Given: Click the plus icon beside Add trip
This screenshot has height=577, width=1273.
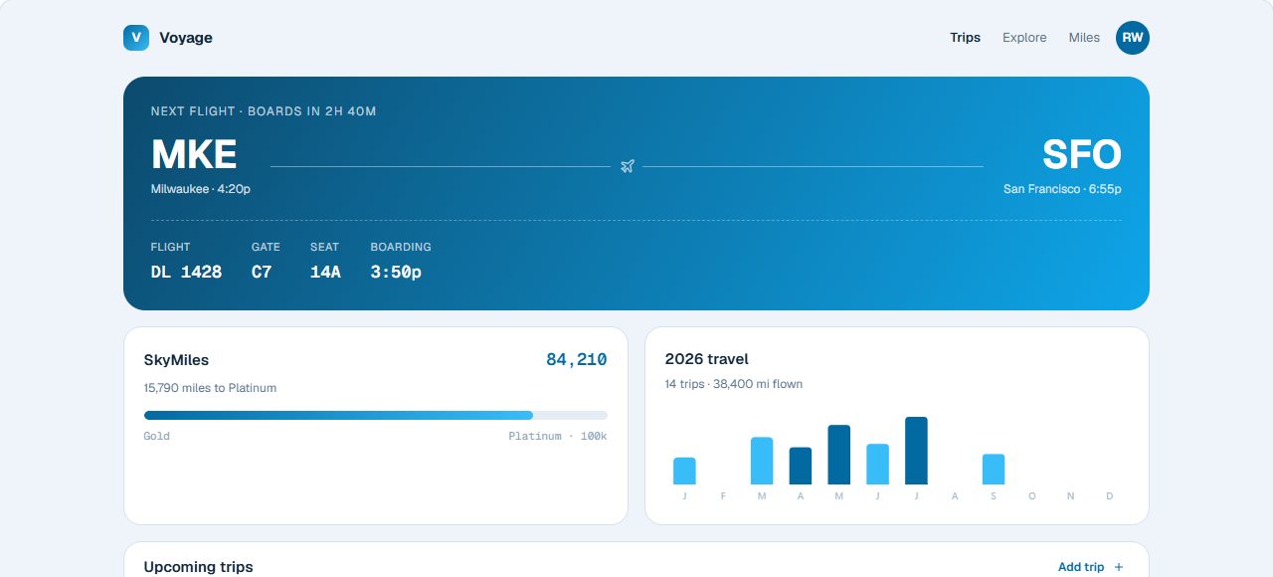Looking at the screenshot, I should (1119, 567).
